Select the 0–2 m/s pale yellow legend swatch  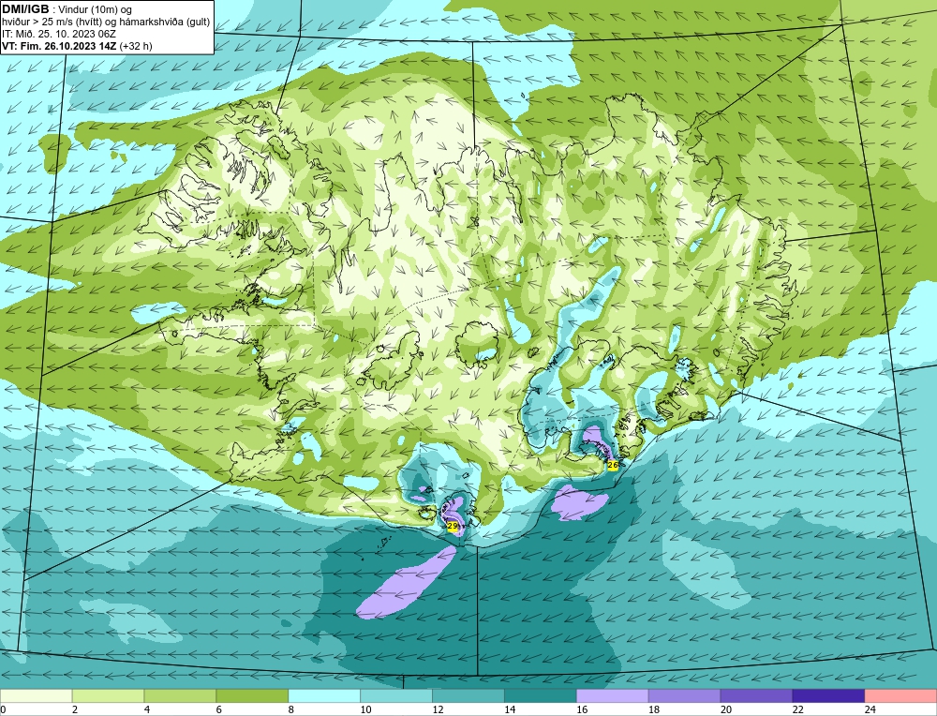[x=37, y=696]
